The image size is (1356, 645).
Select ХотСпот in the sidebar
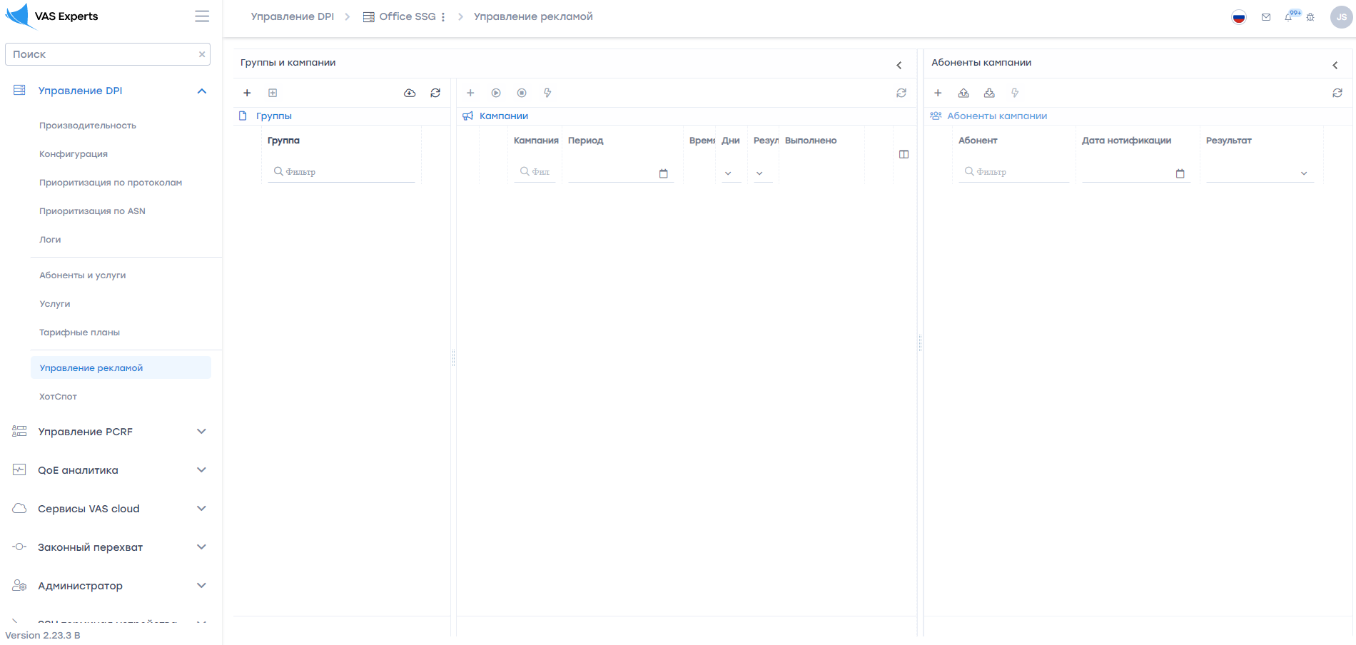[x=58, y=397]
